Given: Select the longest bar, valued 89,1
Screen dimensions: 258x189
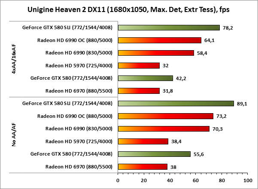Looking at the screenshot, I should point(176,103).
